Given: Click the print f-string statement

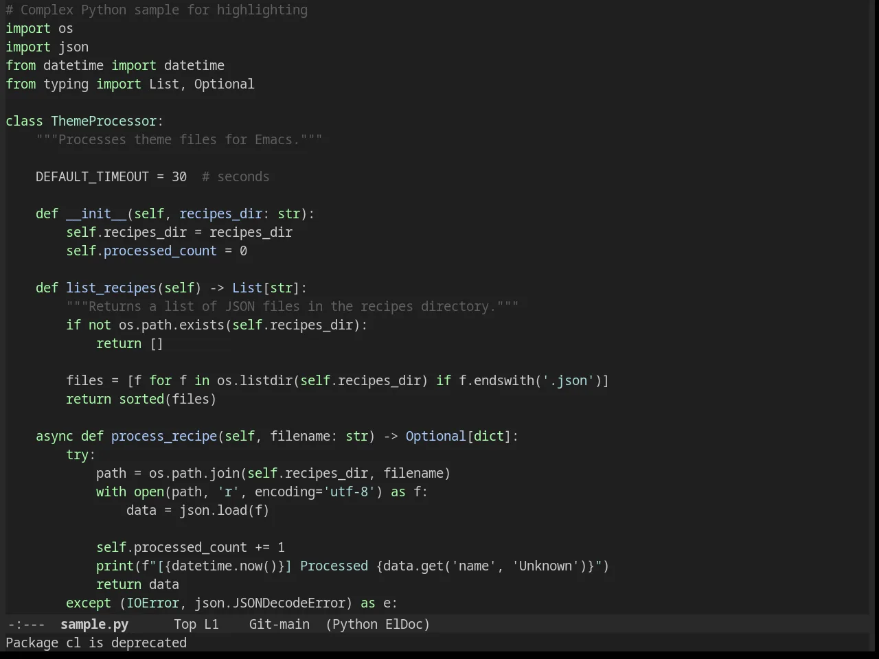Looking at the screenshot, I should coord(352,566).
